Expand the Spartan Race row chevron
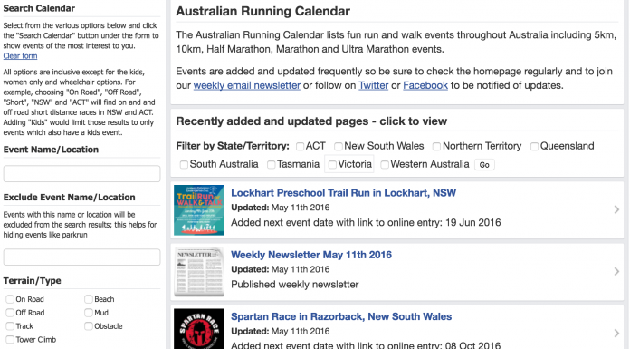The height and width of the screenshot is (349, 630). [616, 333]
